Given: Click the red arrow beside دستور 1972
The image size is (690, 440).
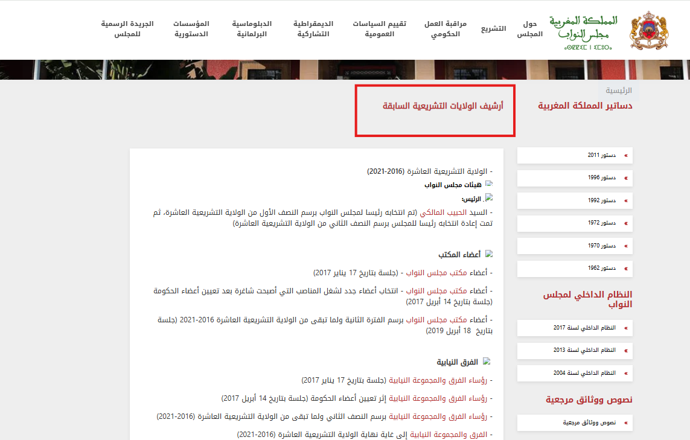Looking at the screenshot, I should (x=625, y=223).
